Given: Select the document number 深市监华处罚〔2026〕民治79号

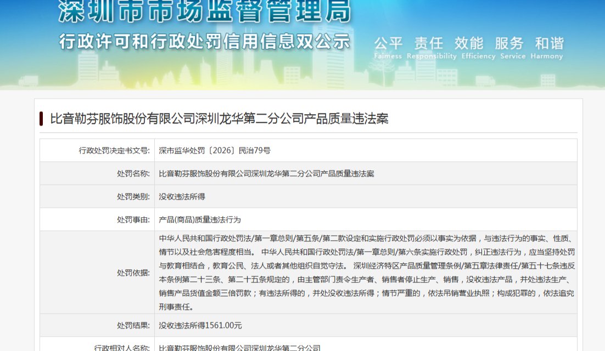Looking at the screenshot, I should point(215,151).
